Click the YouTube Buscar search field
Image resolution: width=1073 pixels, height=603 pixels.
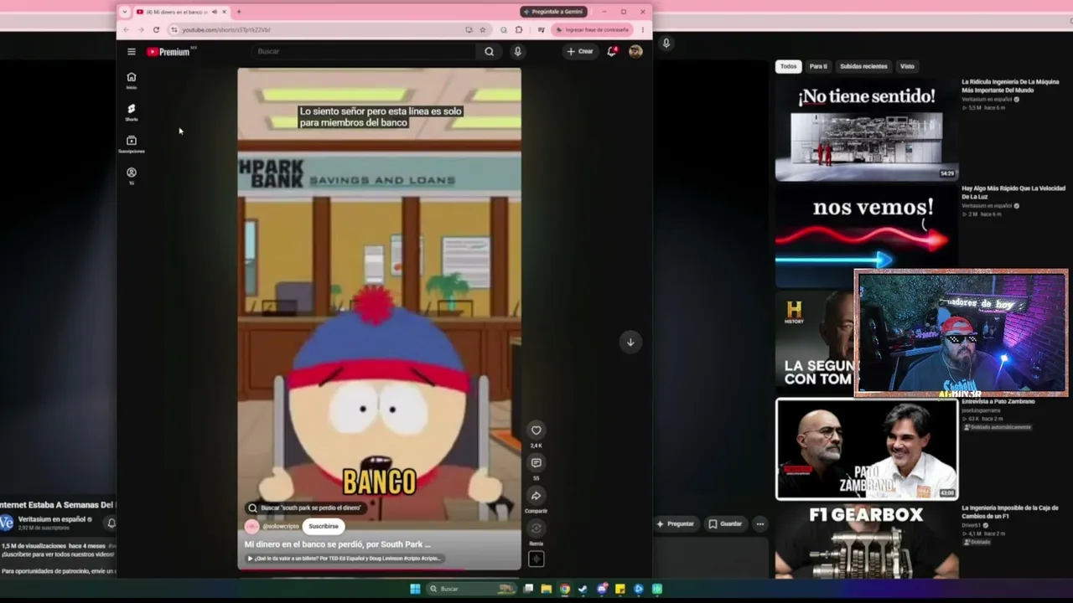pyautogui.click(x=365, y=52)
